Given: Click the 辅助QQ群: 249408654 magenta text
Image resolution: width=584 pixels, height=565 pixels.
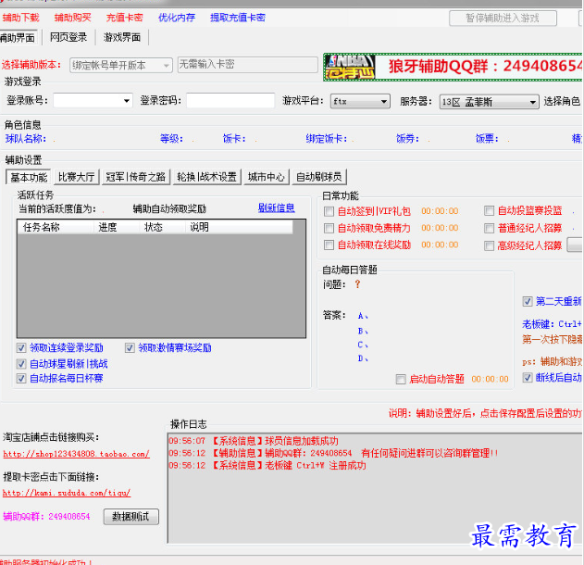Looking at the screenshot, I should (x=46, y=516).
